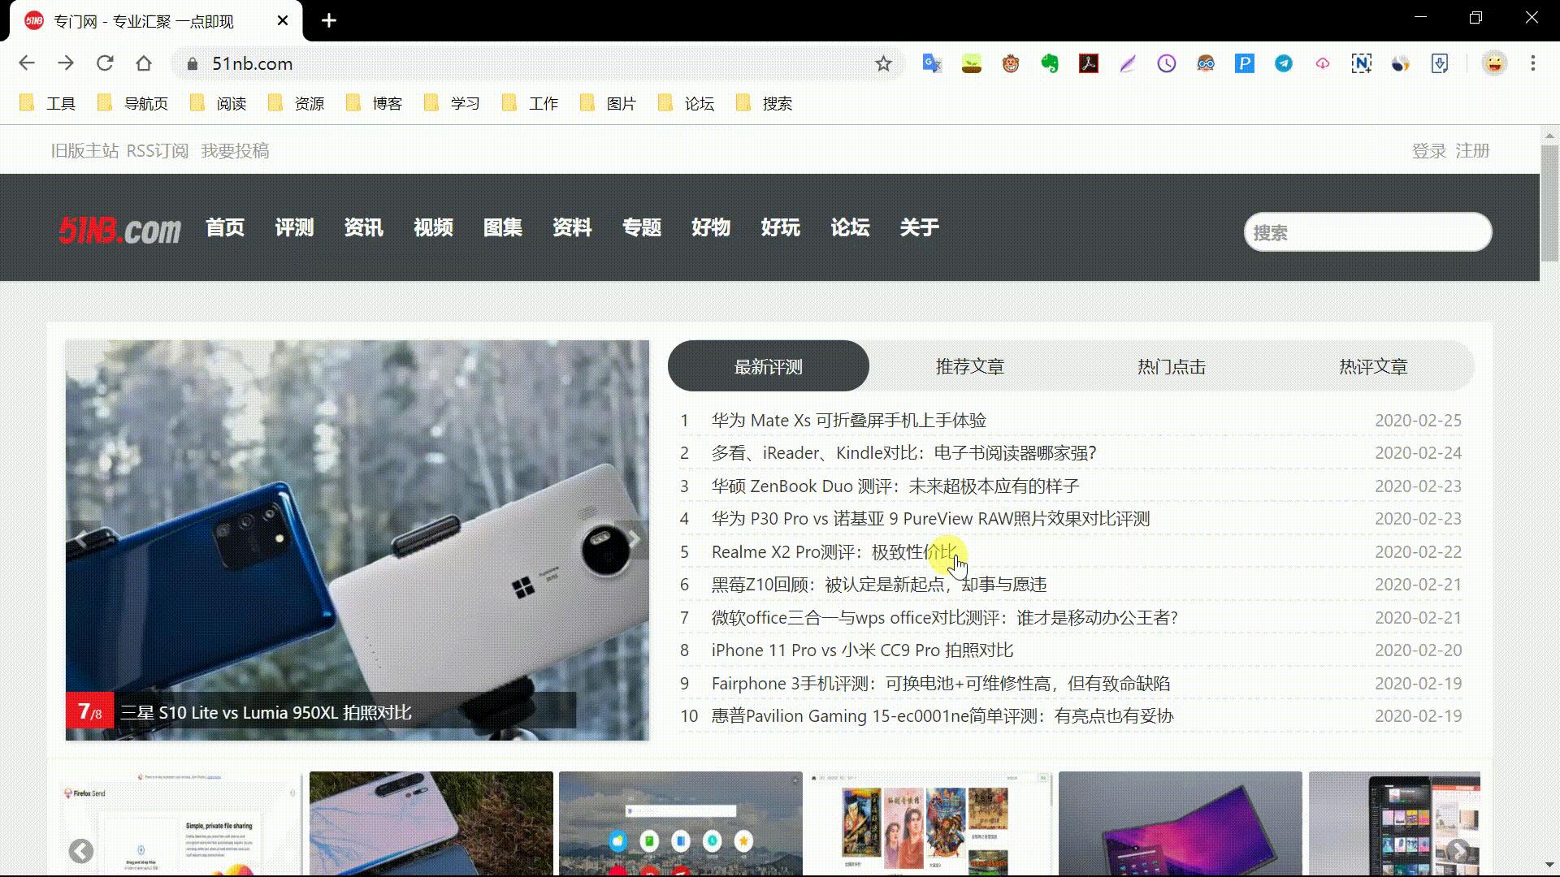Open the 视频 navigation menu item
The height and width of the screenshot is (877, 1560).
[433, 228]
